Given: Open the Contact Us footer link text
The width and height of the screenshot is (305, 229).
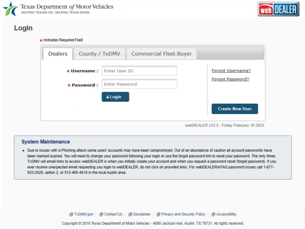Looking at the screenshot, I should pyautogui.click(x=113, y=214).
